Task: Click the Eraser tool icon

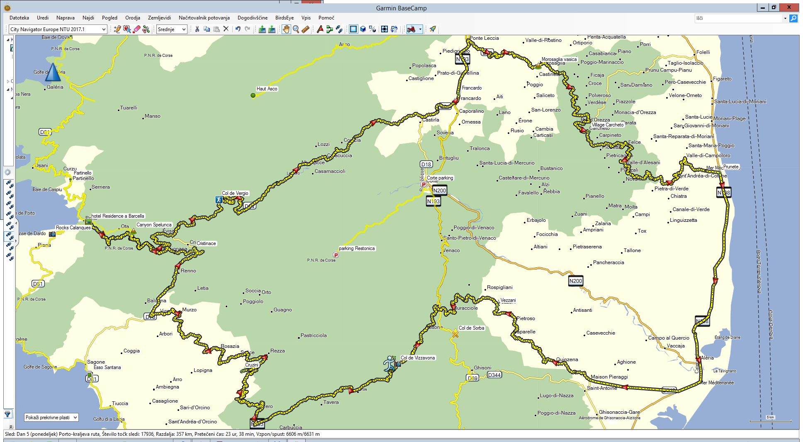Action: (x=136, y=29)
